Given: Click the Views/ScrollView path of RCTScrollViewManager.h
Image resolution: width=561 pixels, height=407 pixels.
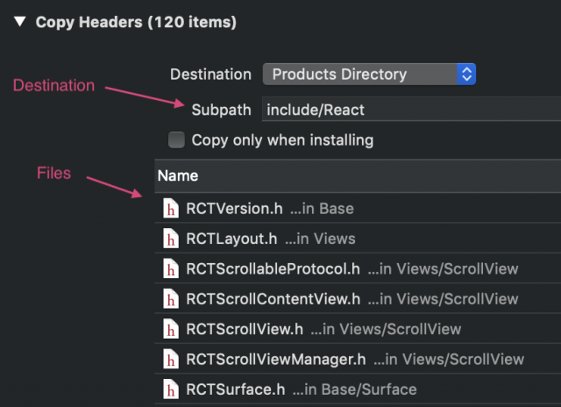Looking at the screenshot, I should (449, 359).
